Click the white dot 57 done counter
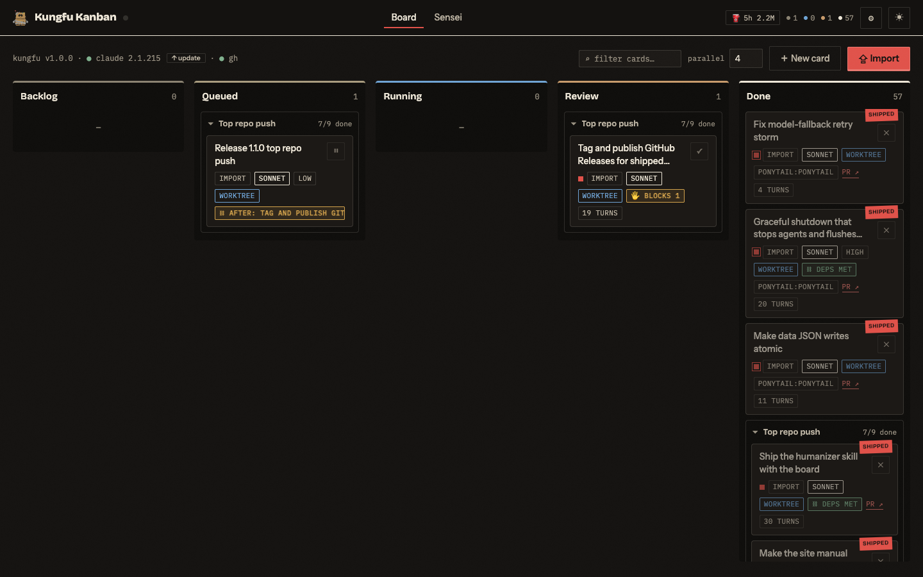This screenshot has height=577, width=923. click(846, 18)
